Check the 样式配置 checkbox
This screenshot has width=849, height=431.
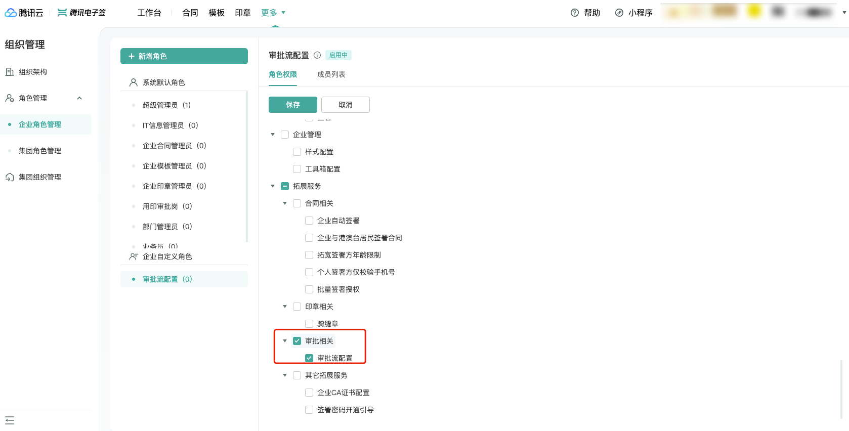pos(297,152)
